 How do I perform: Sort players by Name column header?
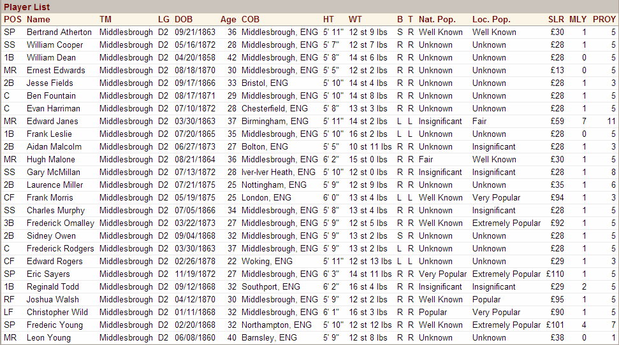pyautogui.click(x=38, y=19)
